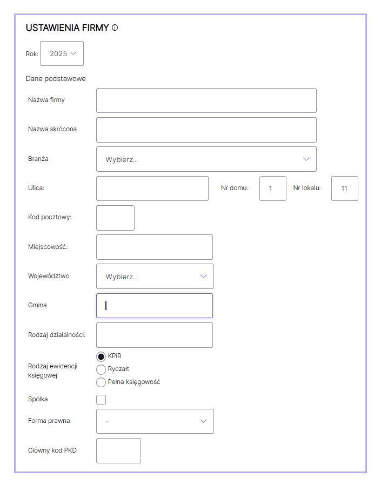The width and height of the screenshot is (381, 485).
Task: Open the Województwo dropdown
Action: pos(155,276)
